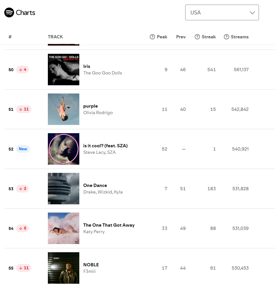Viewport: 275px width, 287px height.
Task: Click the down-2 rank badge for One Dance
Action: [x=23, y=189]
